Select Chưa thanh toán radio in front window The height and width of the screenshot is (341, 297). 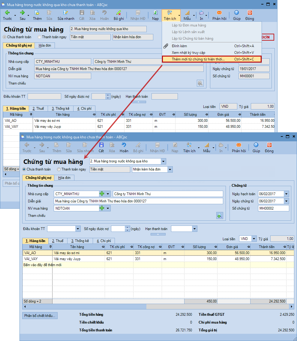click(x=24, y=169)
